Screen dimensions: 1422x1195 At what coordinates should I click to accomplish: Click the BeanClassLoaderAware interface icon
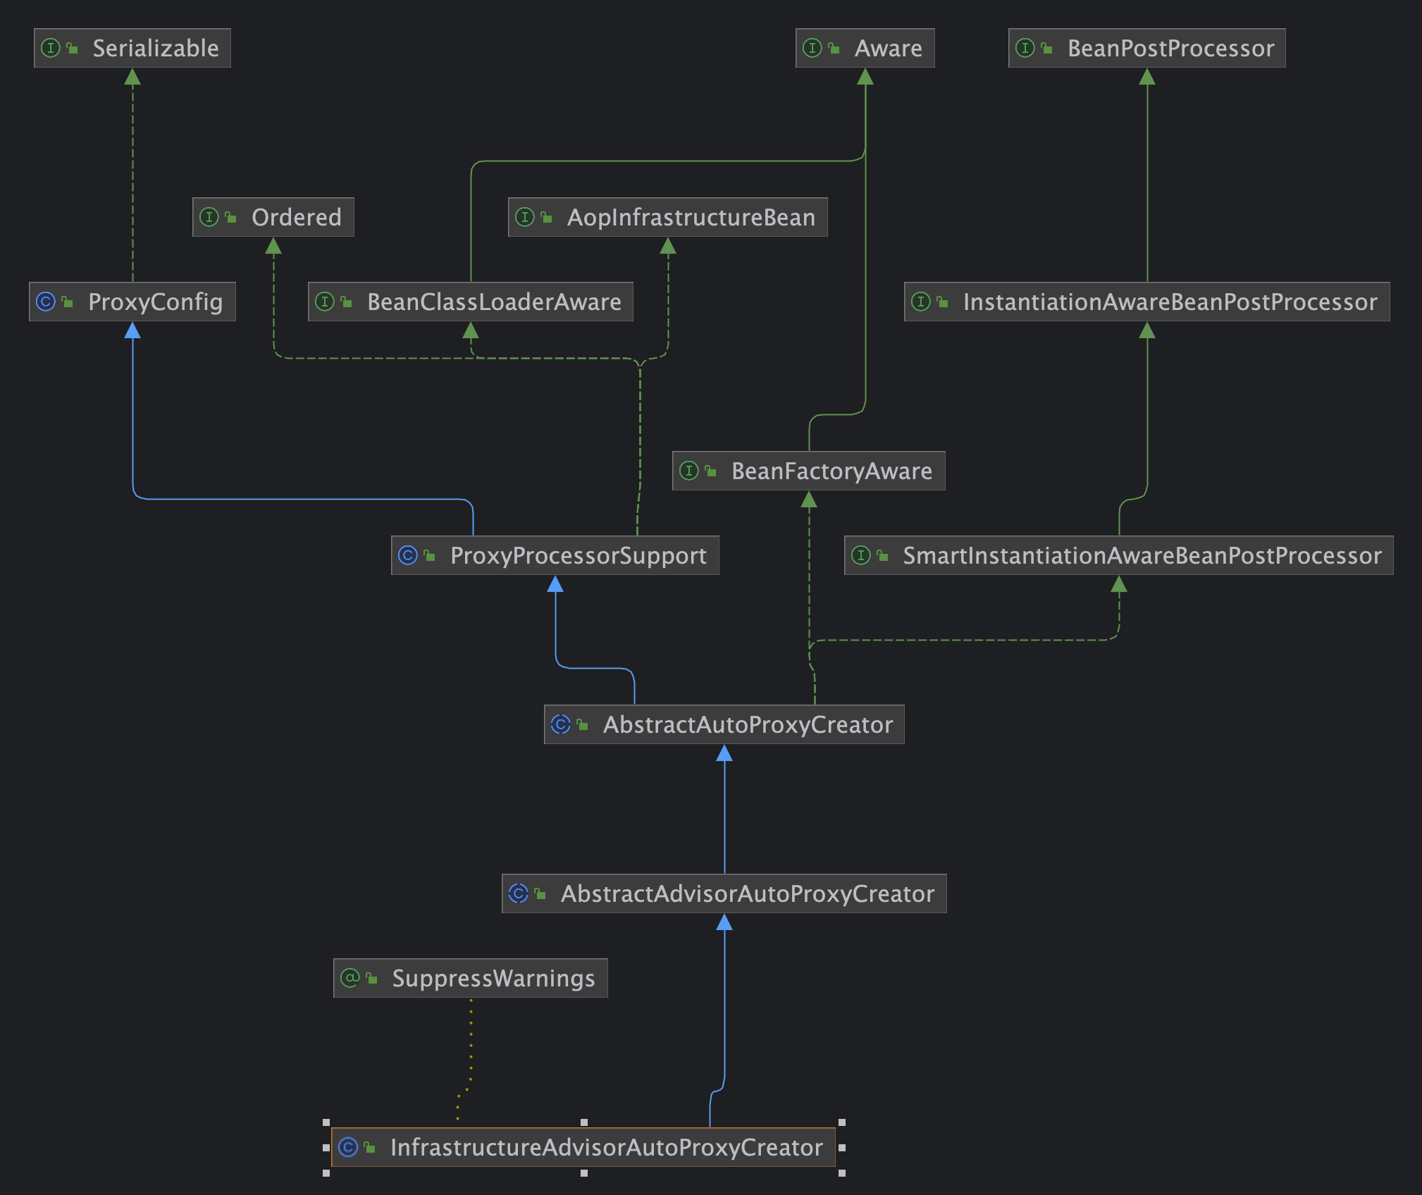[325, 302]
